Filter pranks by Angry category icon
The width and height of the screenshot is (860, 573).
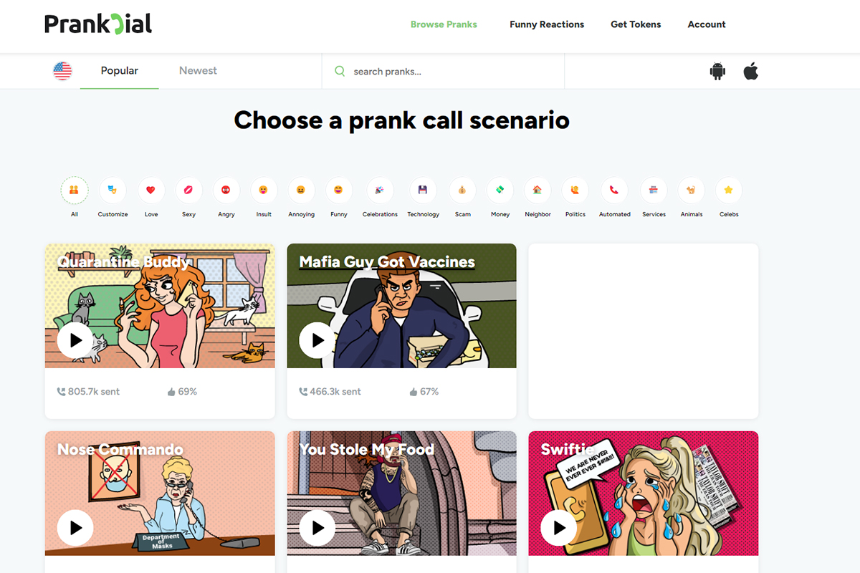coord(226,191)
